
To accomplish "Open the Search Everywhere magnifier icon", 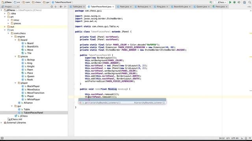I will coord(250,2).
